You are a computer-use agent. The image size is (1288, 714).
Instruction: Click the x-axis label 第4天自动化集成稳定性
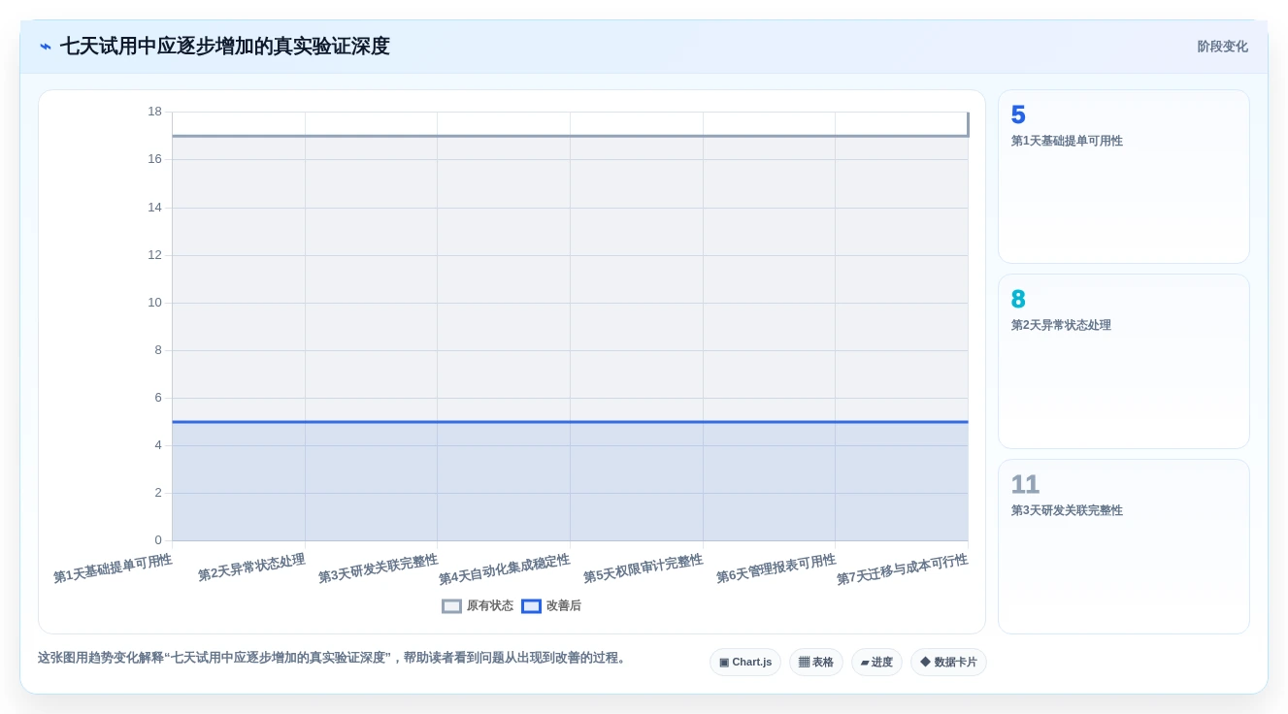point(504,569)
